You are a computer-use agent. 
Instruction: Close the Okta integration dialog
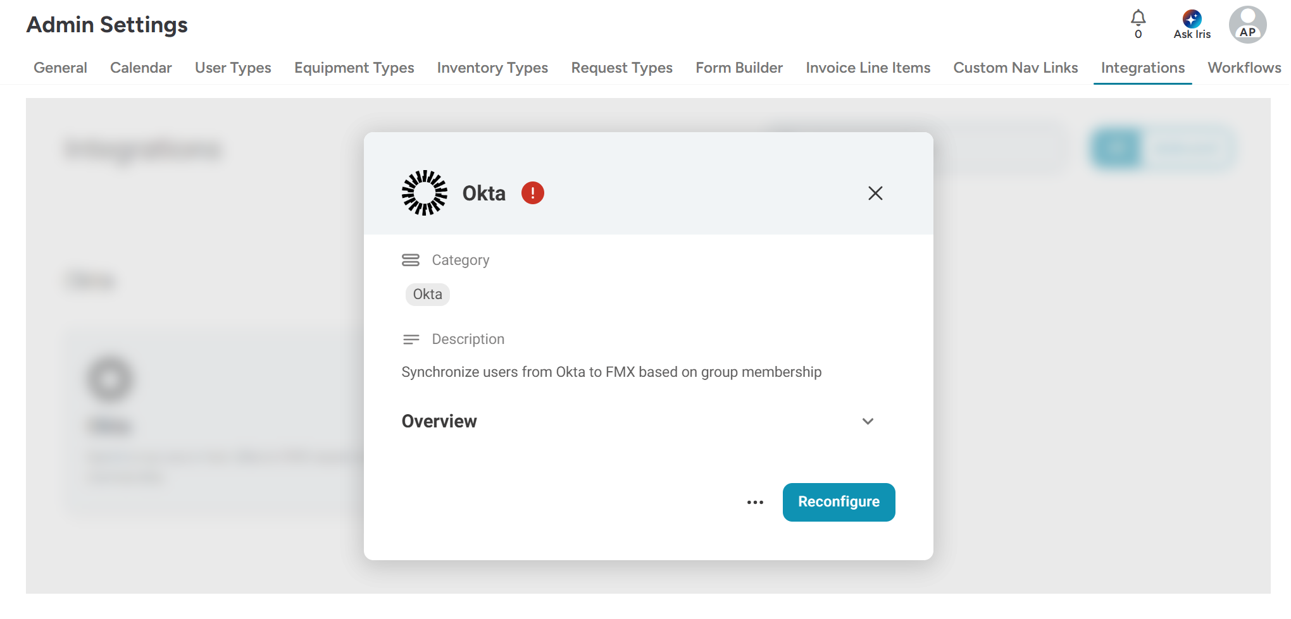(875, 193)
